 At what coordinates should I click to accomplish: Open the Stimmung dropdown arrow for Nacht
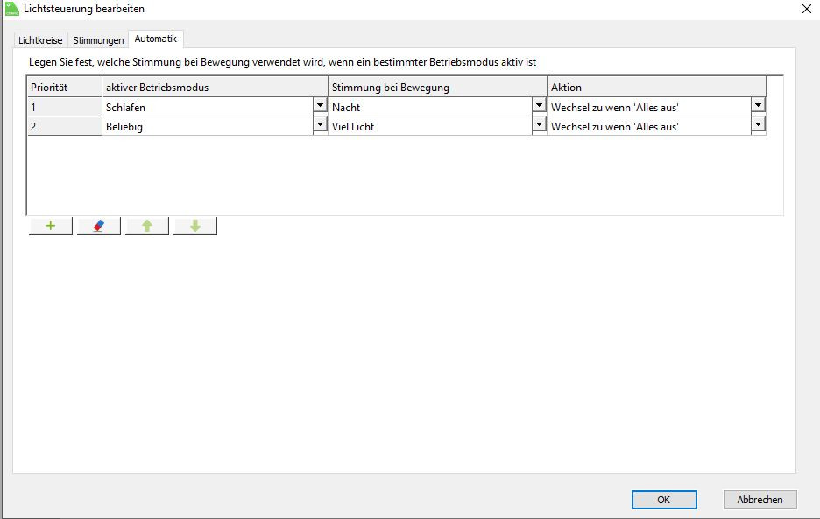point(539,105)
